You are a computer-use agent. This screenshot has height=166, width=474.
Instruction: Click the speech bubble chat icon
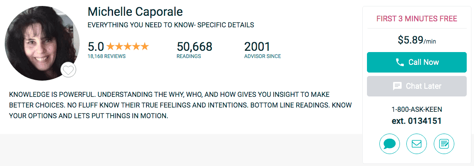click(389, 144)
